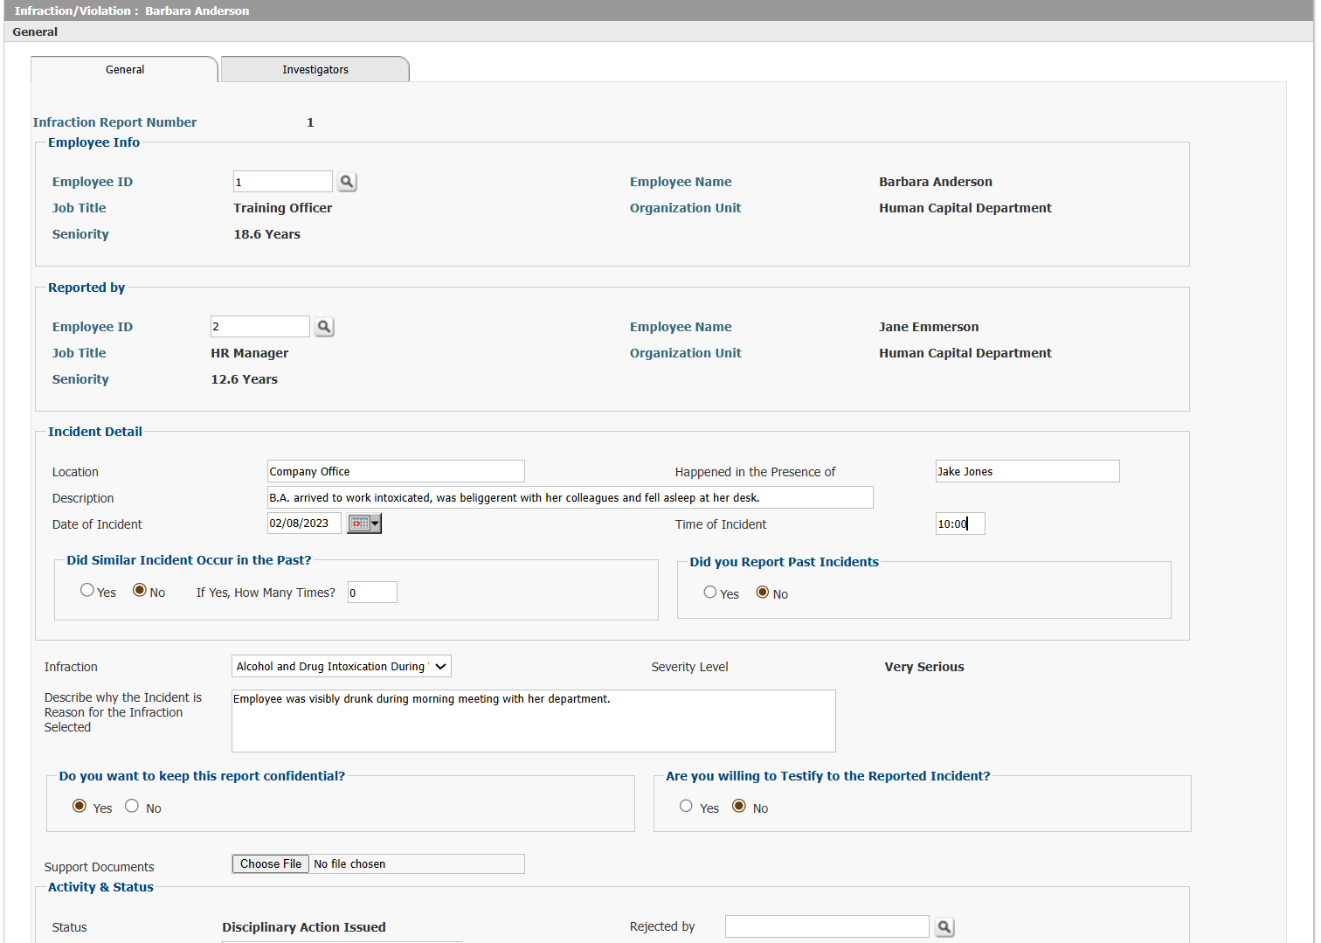
Task: Click the Rejected by search icon
Action: (944, 927)
